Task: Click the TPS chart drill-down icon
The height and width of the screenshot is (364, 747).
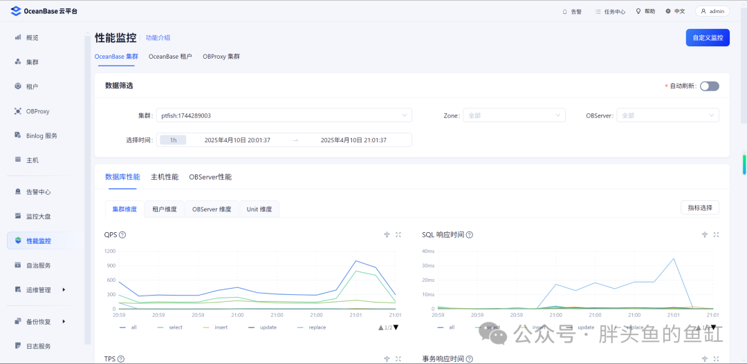Action: (x=387, y=358)
